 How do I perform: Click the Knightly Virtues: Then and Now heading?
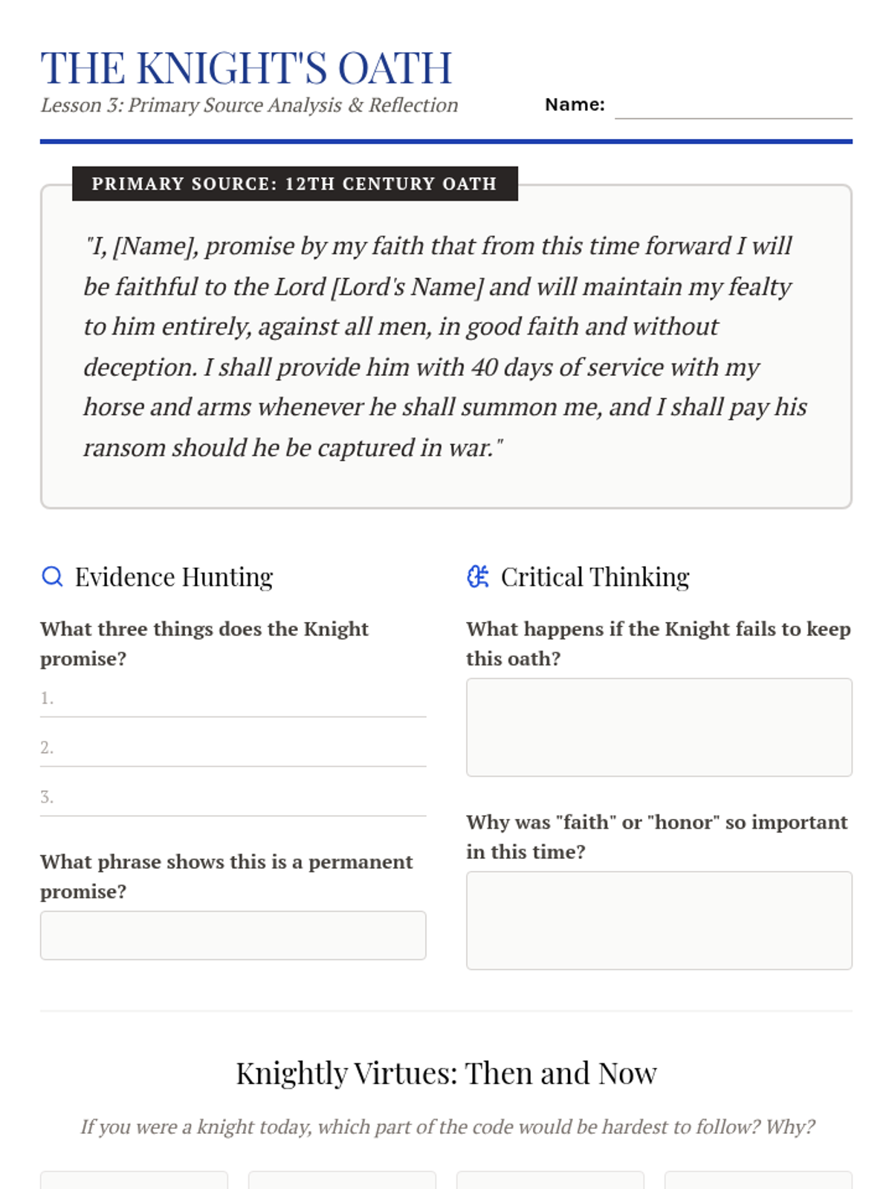click(446, 1073)
